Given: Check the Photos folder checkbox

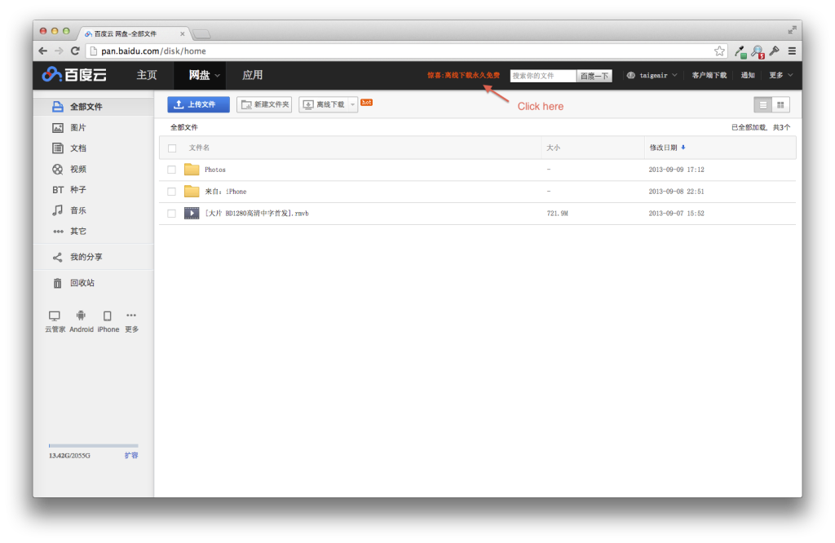Looking at the screenshot, I should pos(171,170).
